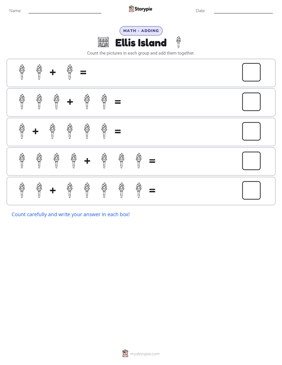Viewport: 282px width, 365px height.
Task: Click the Date line field
Action: pyautogui.click(x=243, y=11)
